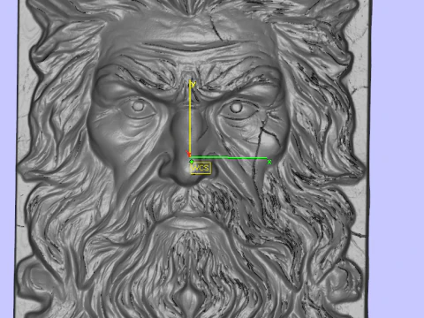Click the yellow Y axis end label
This screenshot has height=318, width=424.
193,84
